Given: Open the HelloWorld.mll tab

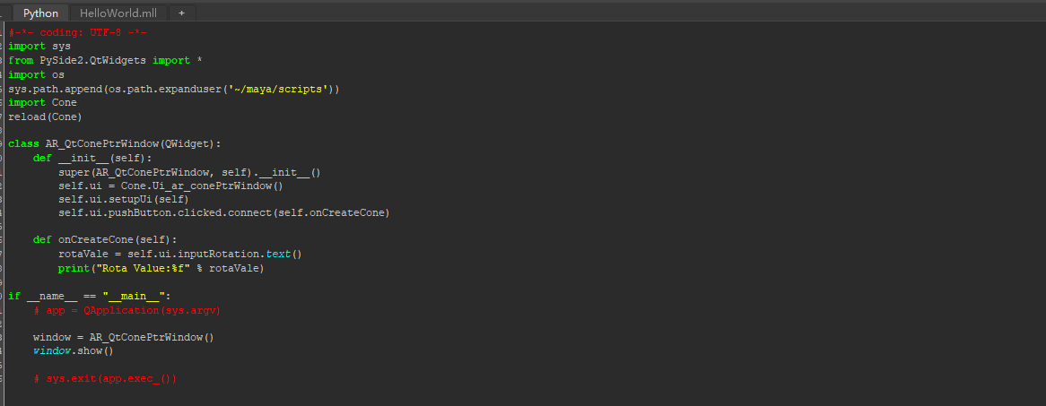Looking at the screenshot, I should [x=118, y=13].
